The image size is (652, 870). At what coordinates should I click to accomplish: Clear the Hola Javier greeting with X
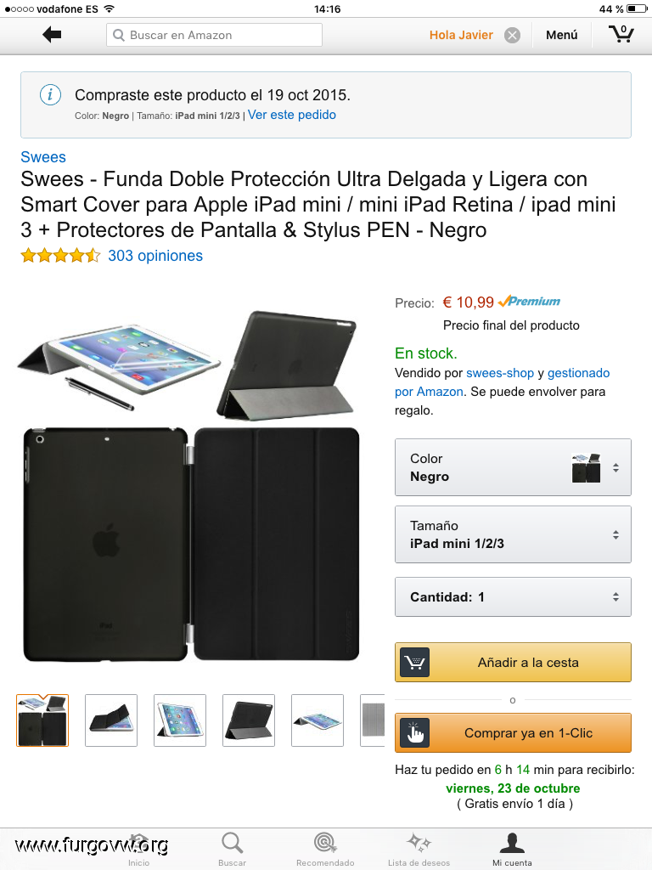click(x=512, y=36)
